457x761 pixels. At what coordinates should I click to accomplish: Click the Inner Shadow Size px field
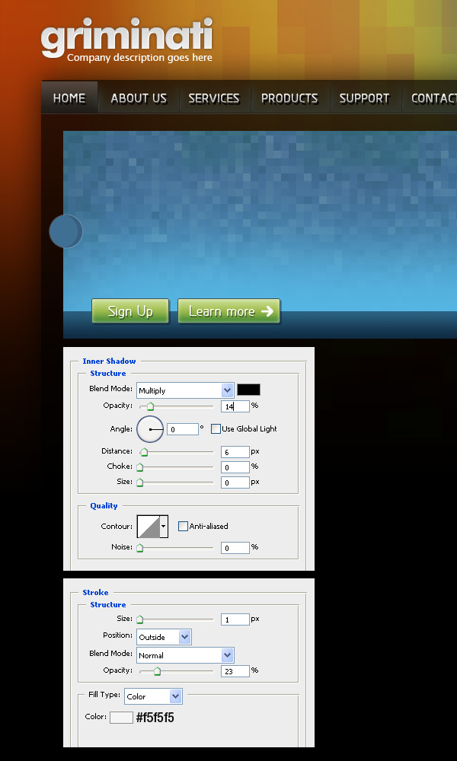coord(235,482)
